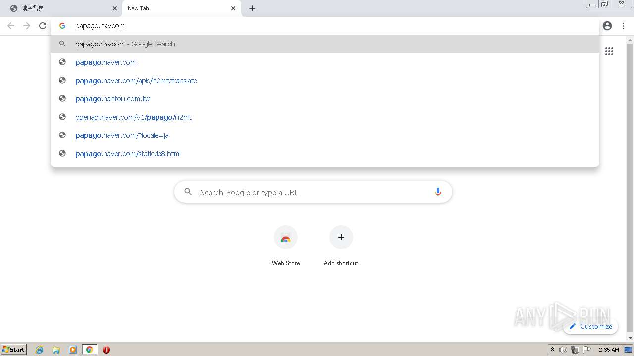Select the papago.navcom Google Search suggestion
This screenshot has height=356, width=634.
pyautogui.click(x=325, y=44)
